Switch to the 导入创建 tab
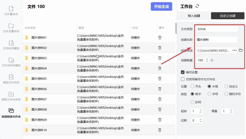Viewport: 246px width, 139px height. coord(194,16)
